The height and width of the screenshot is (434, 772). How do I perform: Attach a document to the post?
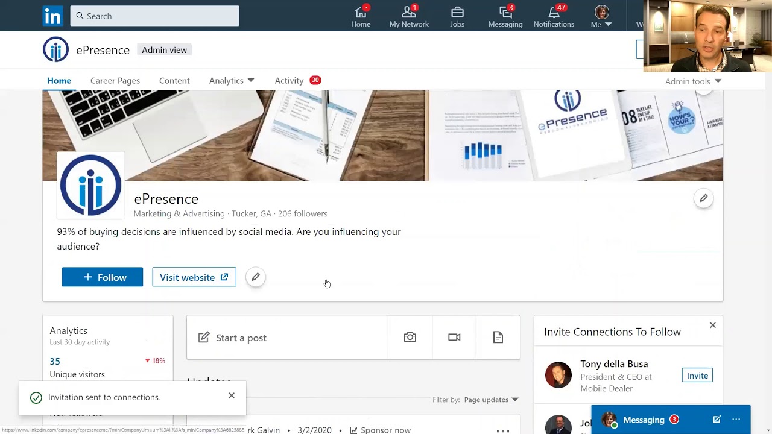click(498, 338)
